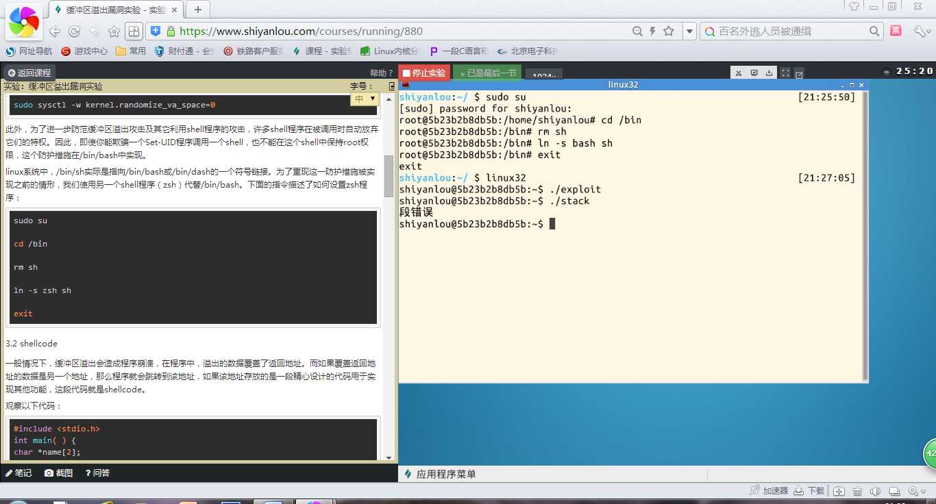This screenshot has height=504, width=936.
Task: Open 北京电子科技 bookmark
Action: [x=528, y=51]
